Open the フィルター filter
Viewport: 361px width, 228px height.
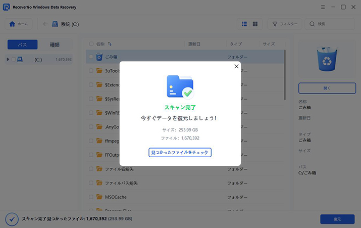click(285, 24)
